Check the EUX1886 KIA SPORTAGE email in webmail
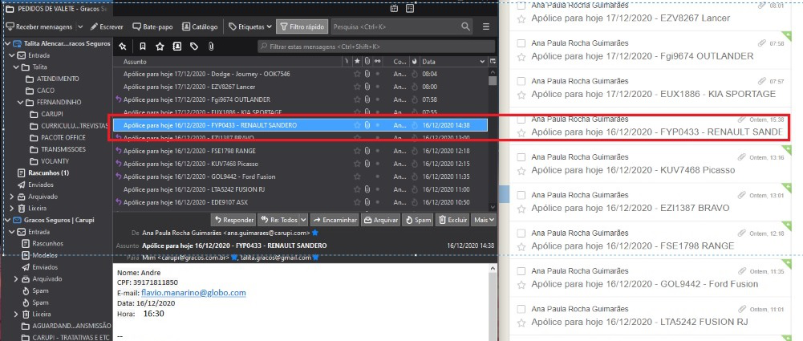Screen dimensions: 803x341 (521, 81)
